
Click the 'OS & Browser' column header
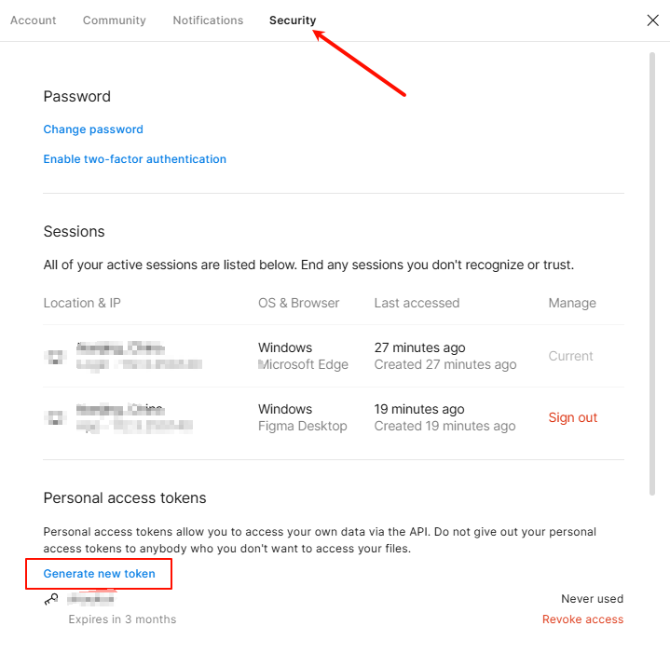299,303
